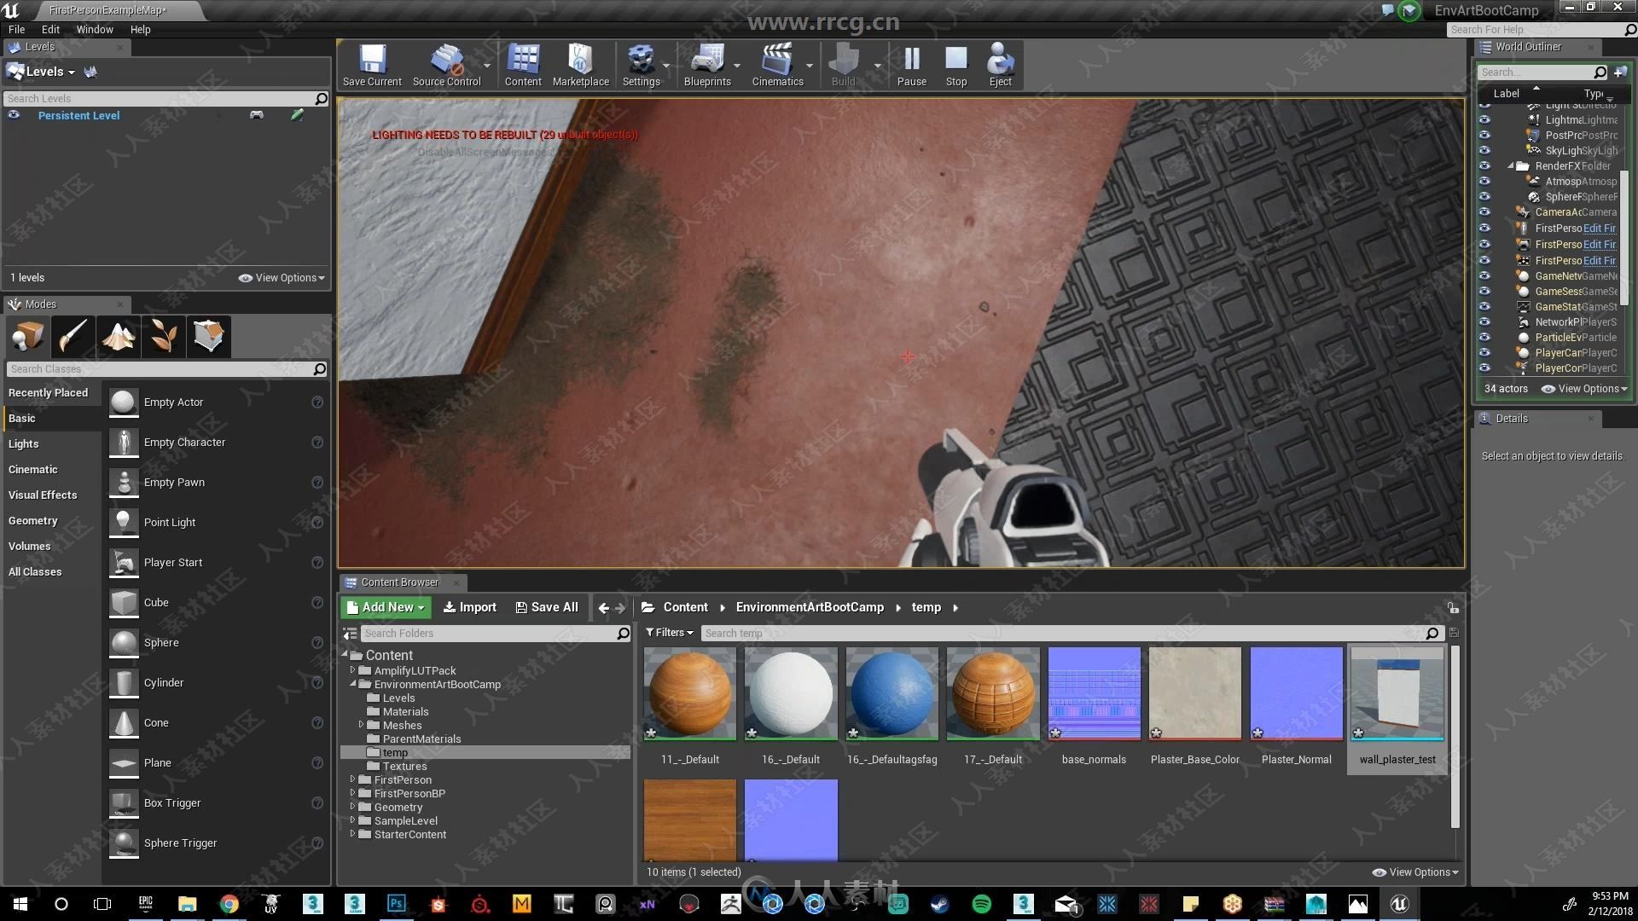Image resolution: width=1638 pixels, height=921 pixels.
Task: Click the Save Current toolbar icon
Action: [x=372, y=65]
